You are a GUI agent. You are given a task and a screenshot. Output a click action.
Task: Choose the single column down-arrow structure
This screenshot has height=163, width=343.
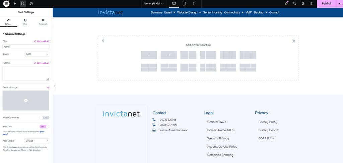(149, 55)
